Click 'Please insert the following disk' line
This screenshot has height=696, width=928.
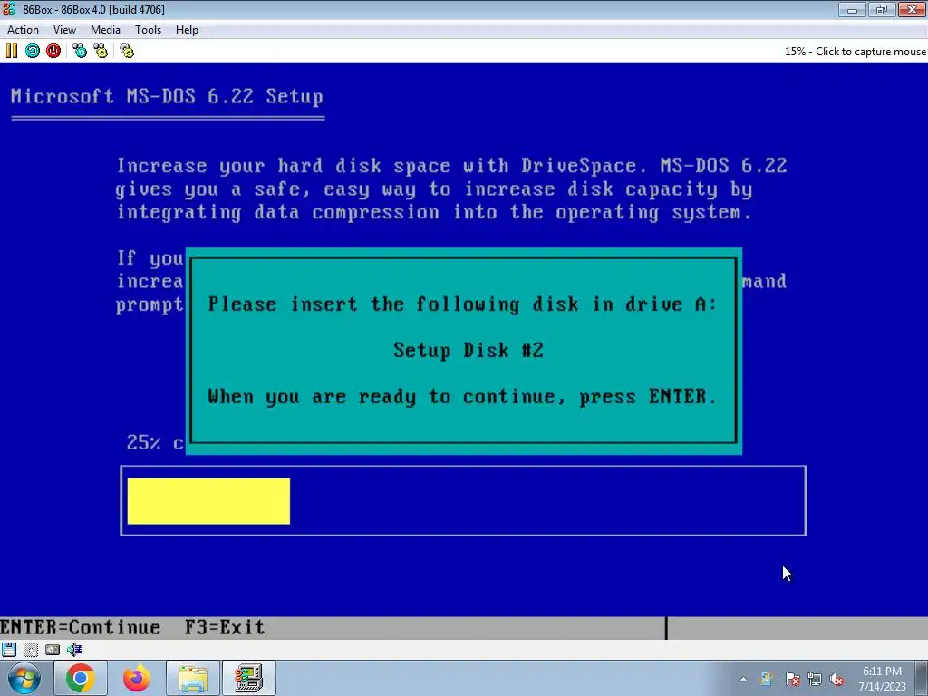[x=462, y=304]
